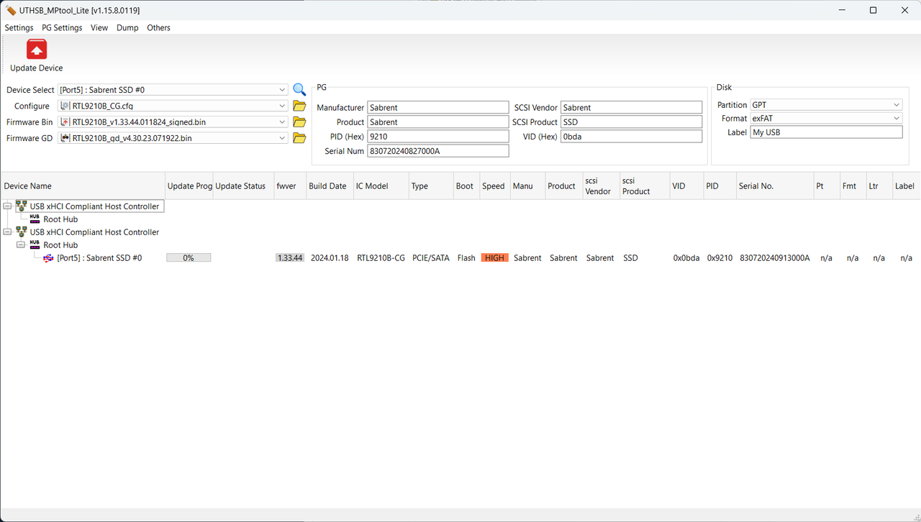
Task: Open the Others menu
Action: (x=158, y=27)
